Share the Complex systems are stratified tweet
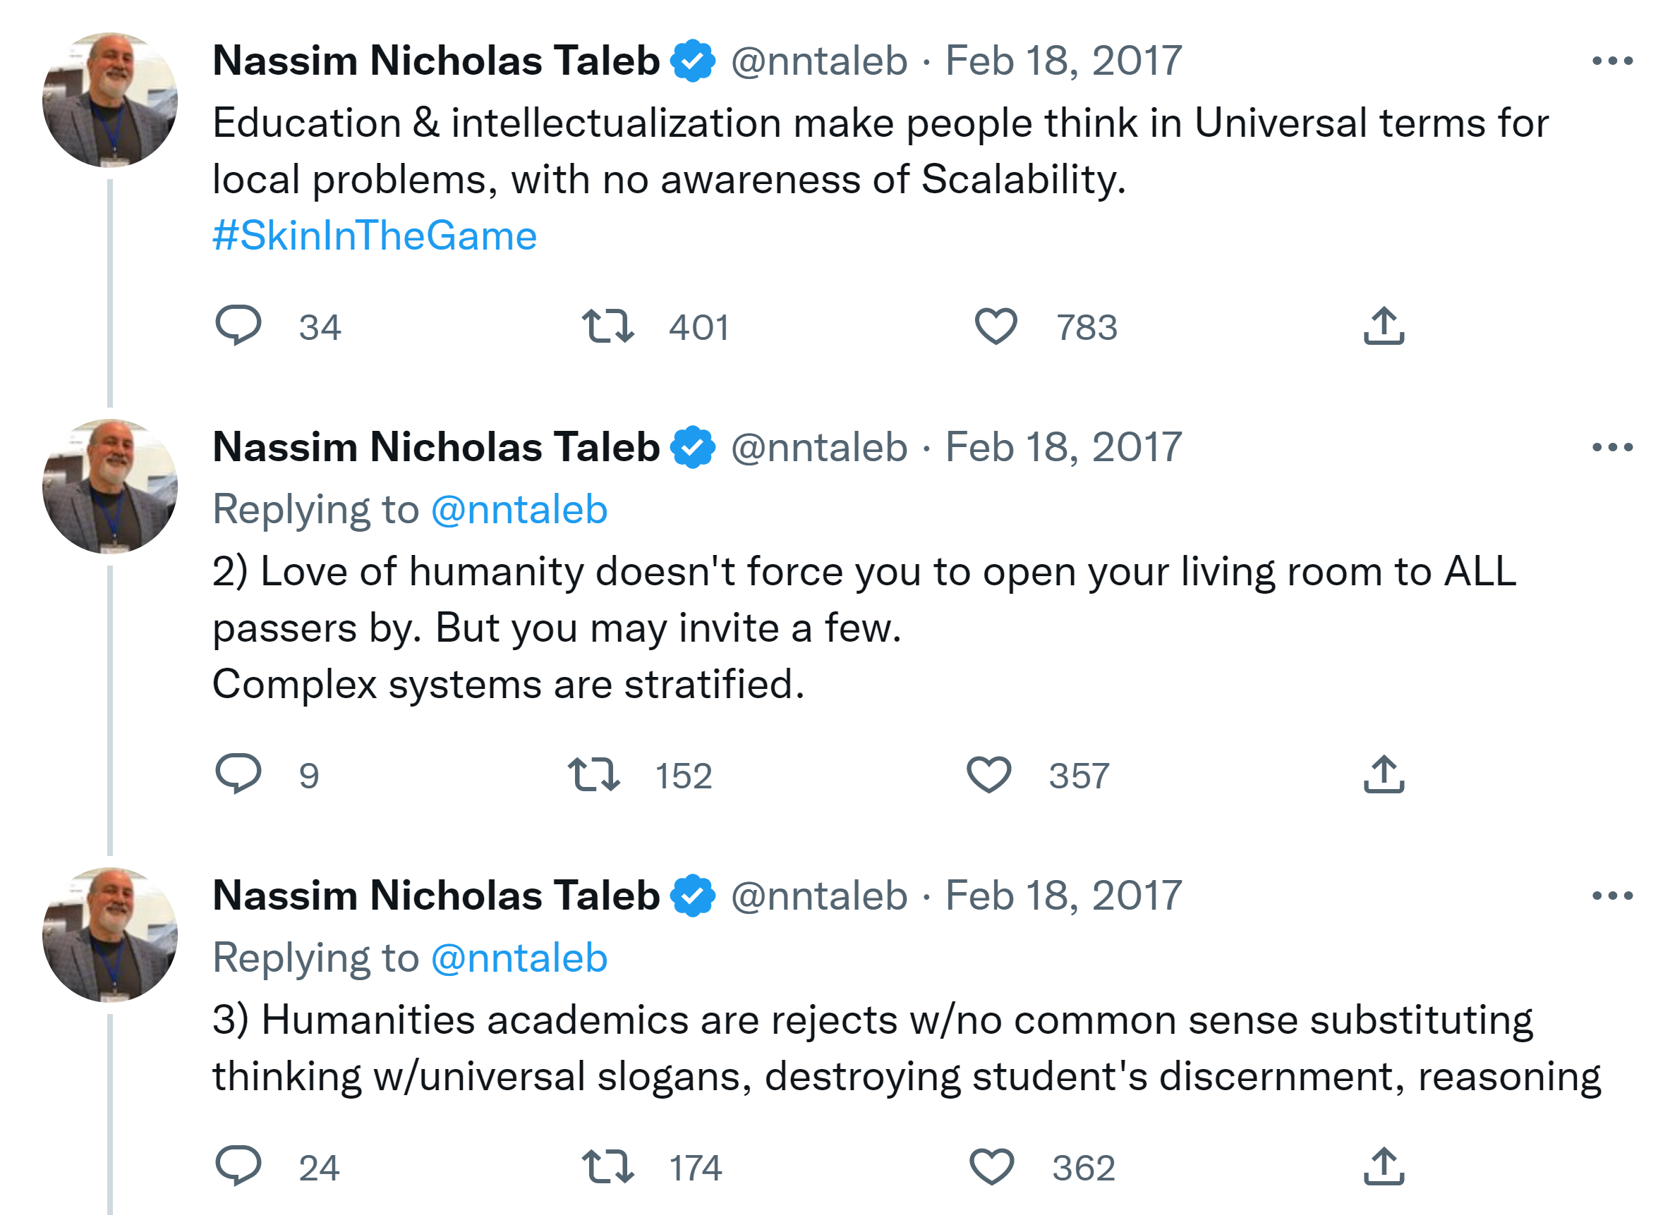1670x1215 pixels. pos(1384,774)
